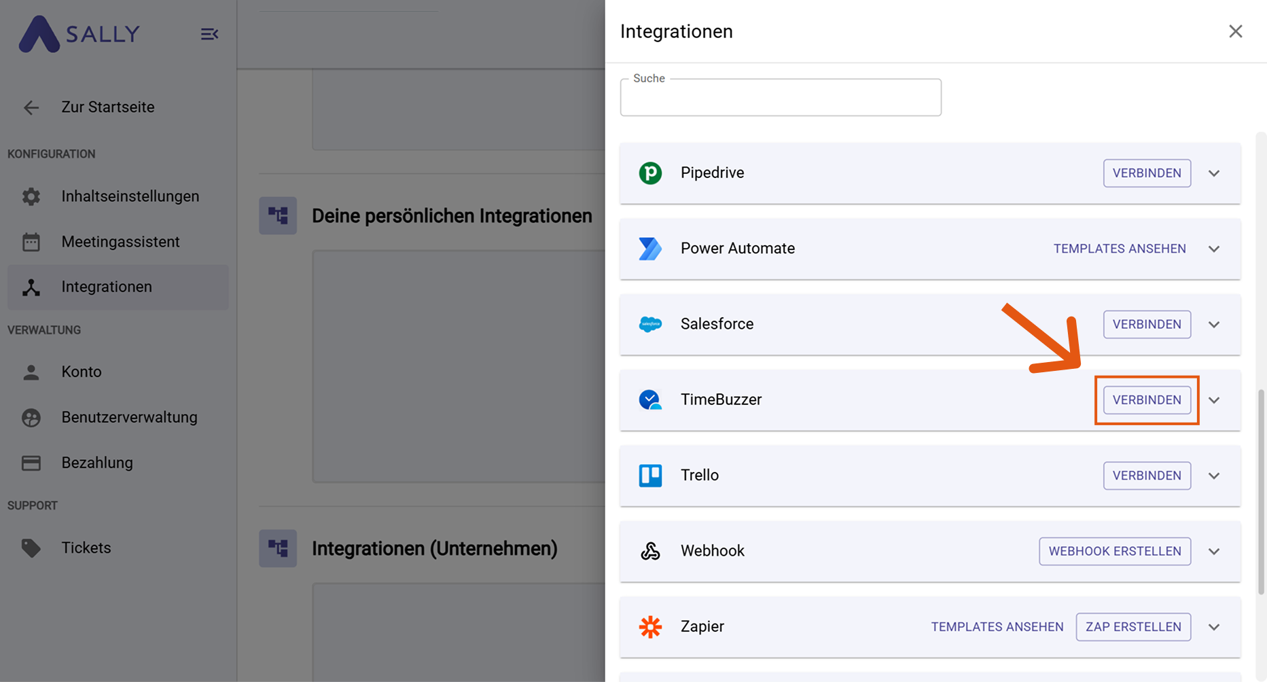1267x682 pixels.
Task: Click the Salesforce name text
Action: point(717,324)
